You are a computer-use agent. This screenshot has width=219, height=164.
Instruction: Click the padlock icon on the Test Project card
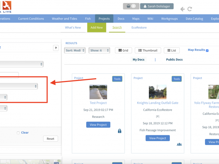coord(119,131)
